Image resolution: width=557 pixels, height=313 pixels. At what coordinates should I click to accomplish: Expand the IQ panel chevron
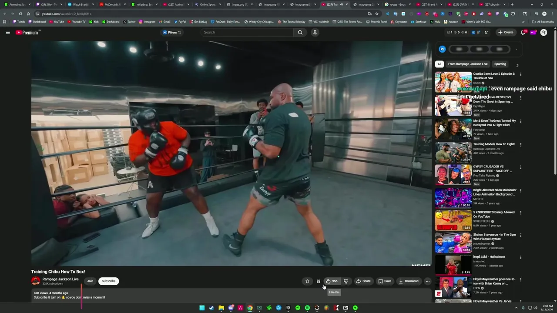pyautogui.click(x=516, y=49)
